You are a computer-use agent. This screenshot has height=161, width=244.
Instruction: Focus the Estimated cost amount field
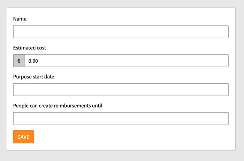click(126, 61)
